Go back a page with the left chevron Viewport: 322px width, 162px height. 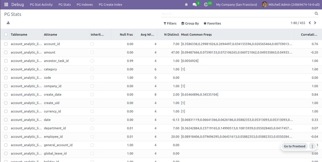pos(310,23)
